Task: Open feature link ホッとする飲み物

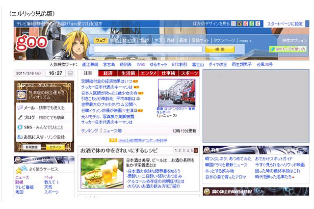Action: click(220, 171)
